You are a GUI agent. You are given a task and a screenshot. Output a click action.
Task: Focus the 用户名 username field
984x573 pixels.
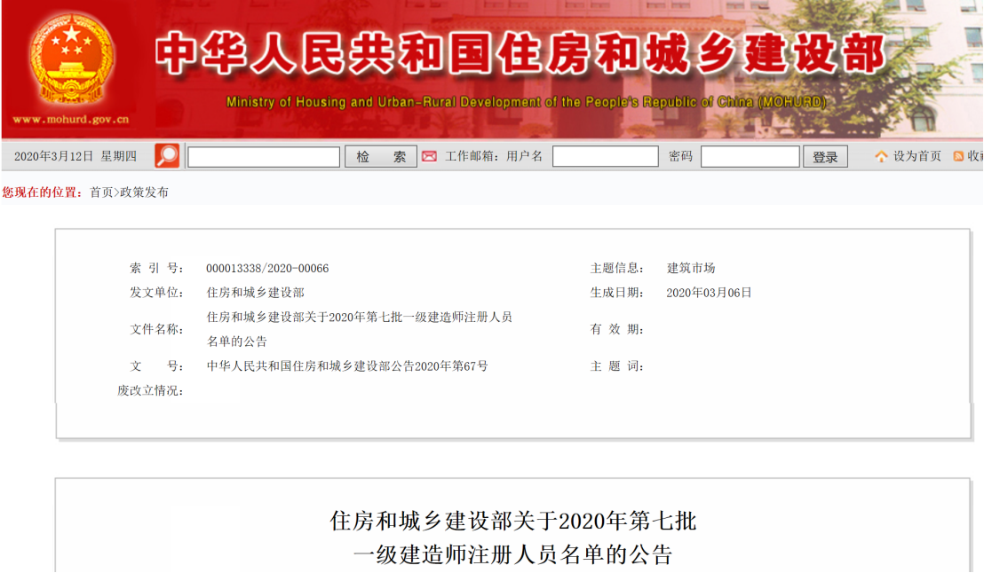605,156
